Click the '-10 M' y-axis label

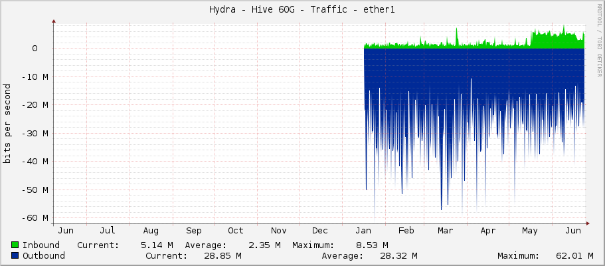[x=35, y=76]
